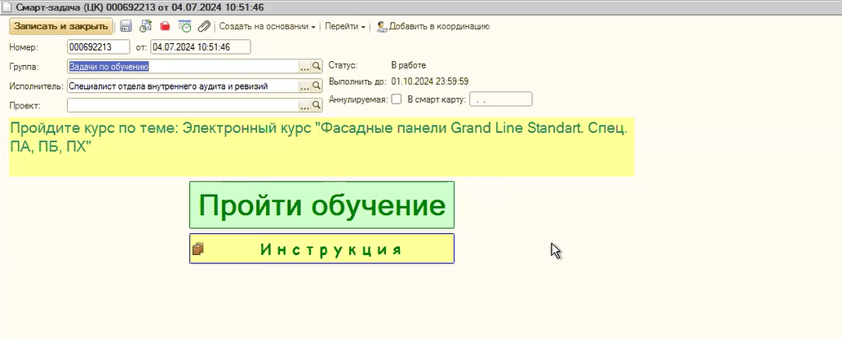Click the deadline value 01.10.2024 23:59:59
842x339 pixels.
tap(430, 81)
